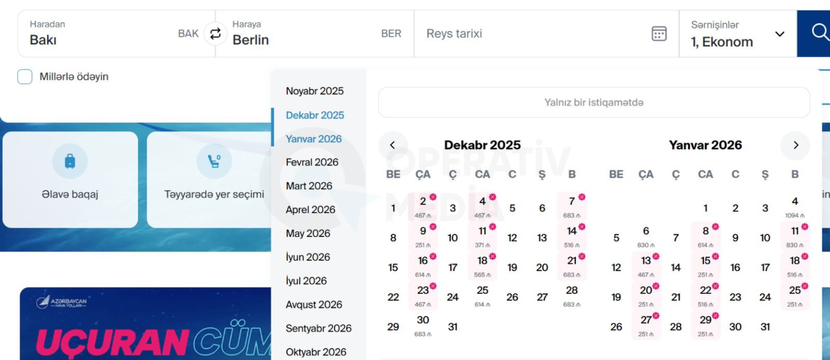This screenshot has height=360, width=830.
Task: Click the extra baggage suitcase icon
Action: click(70, 161)
